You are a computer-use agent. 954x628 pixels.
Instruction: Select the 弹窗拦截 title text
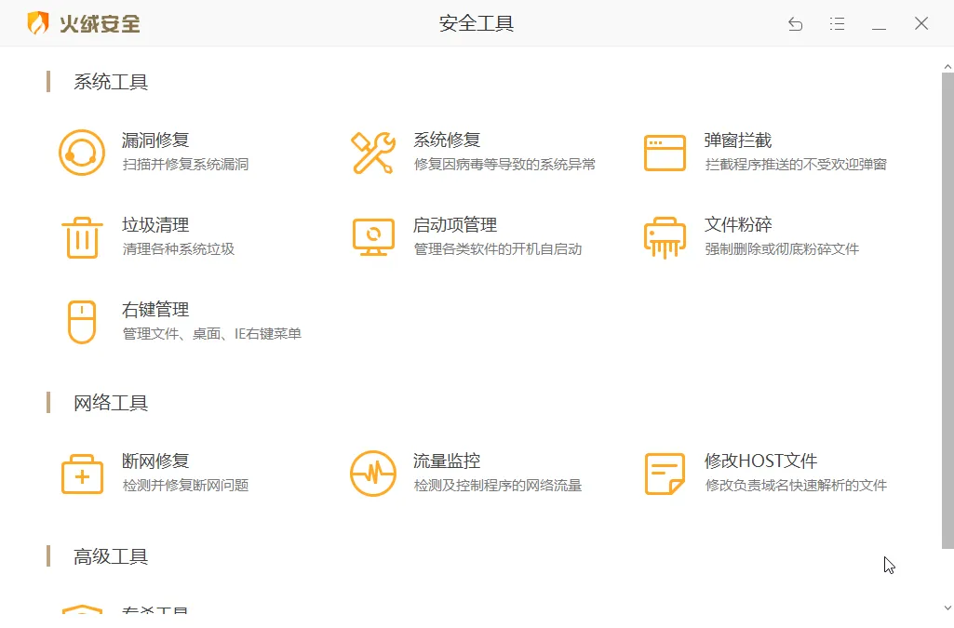738,140
